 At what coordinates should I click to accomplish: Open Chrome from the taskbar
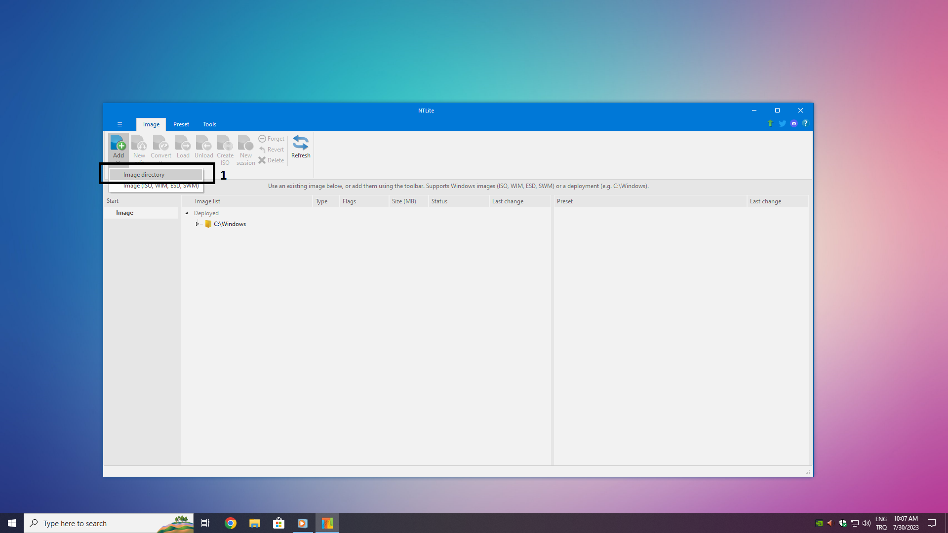[231, 523]
